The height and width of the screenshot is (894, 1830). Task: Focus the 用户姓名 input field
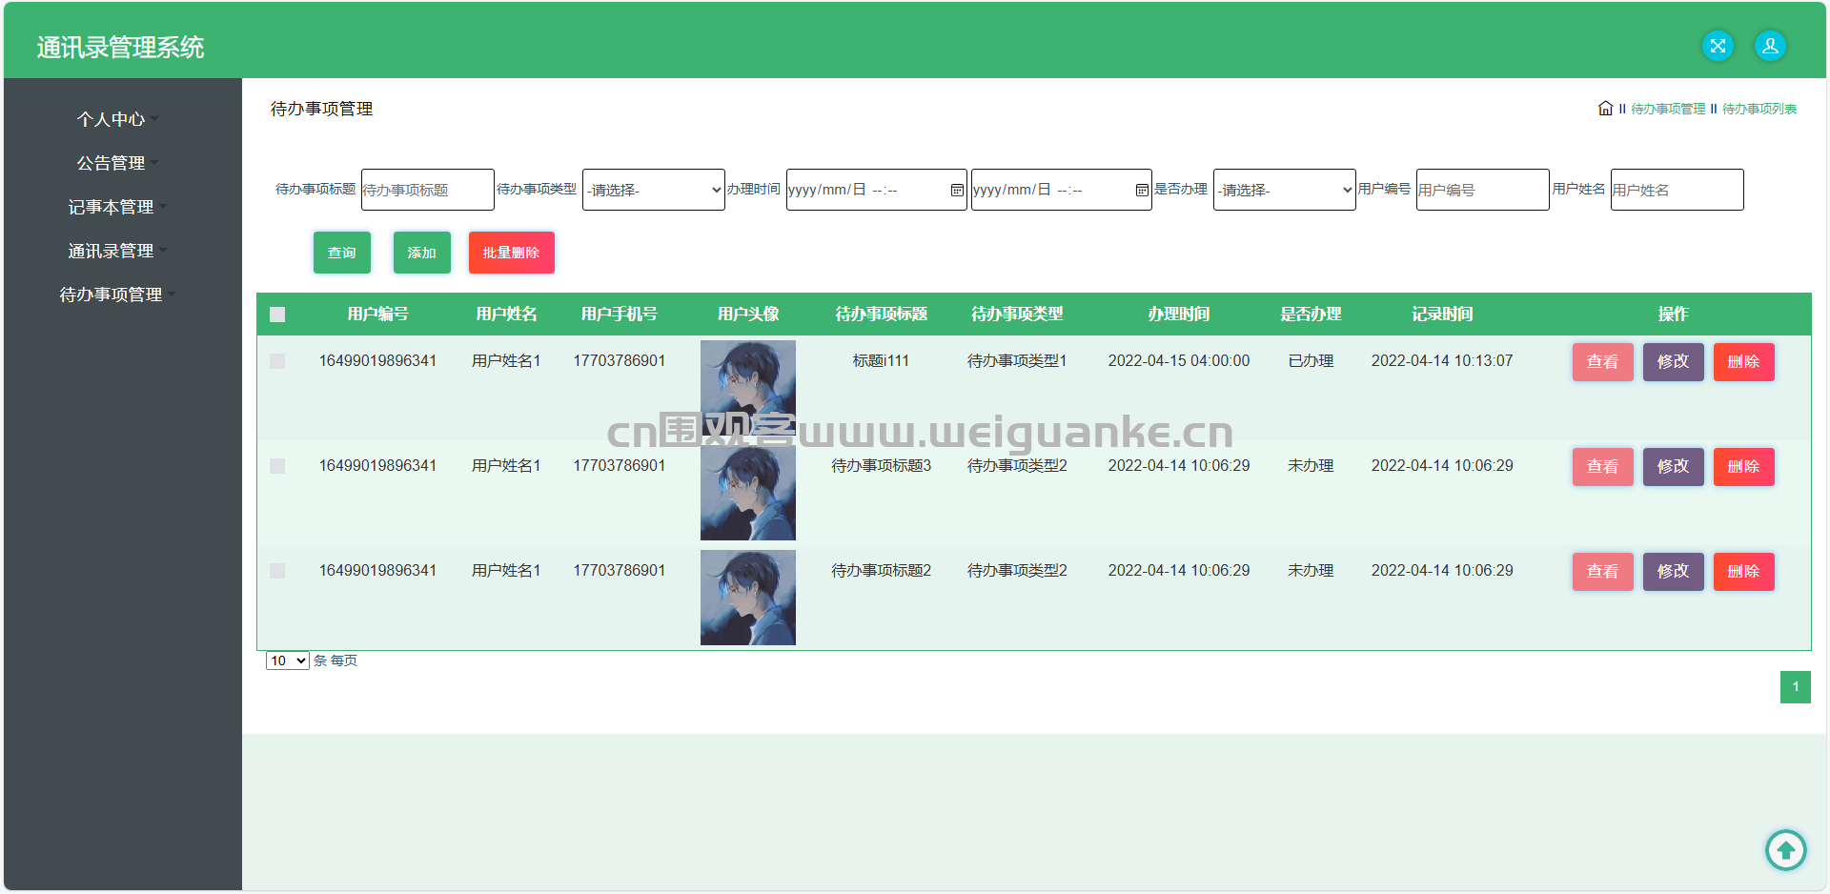pos(1677,190)
